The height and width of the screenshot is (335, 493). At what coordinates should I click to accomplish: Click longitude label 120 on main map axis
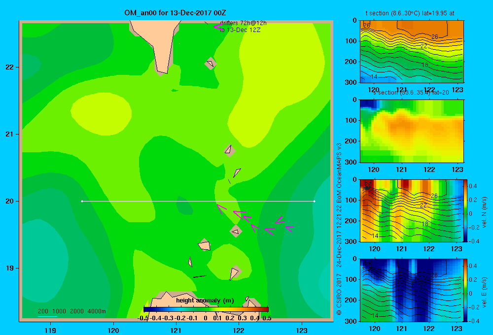[x=113, y=330]
